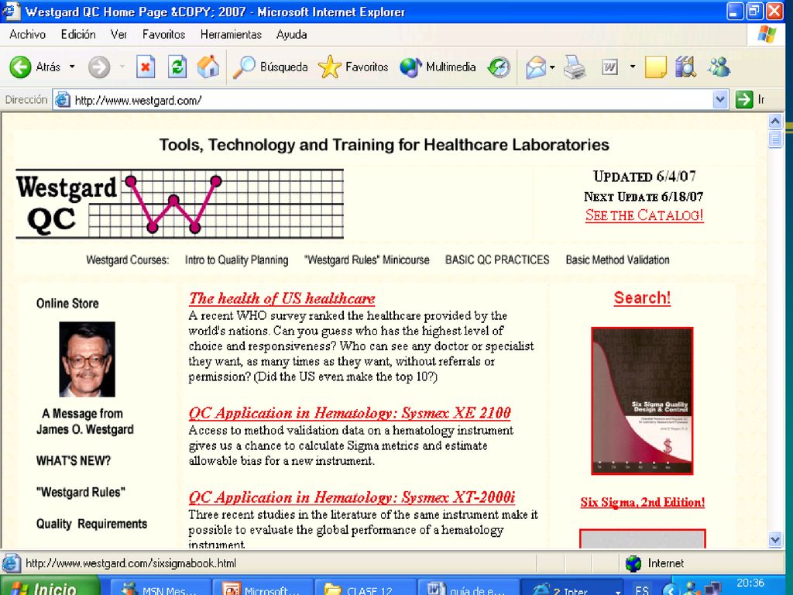
Task: Open 'Six Sigma, 2nd Edition!' link
Action: [642, 502]
